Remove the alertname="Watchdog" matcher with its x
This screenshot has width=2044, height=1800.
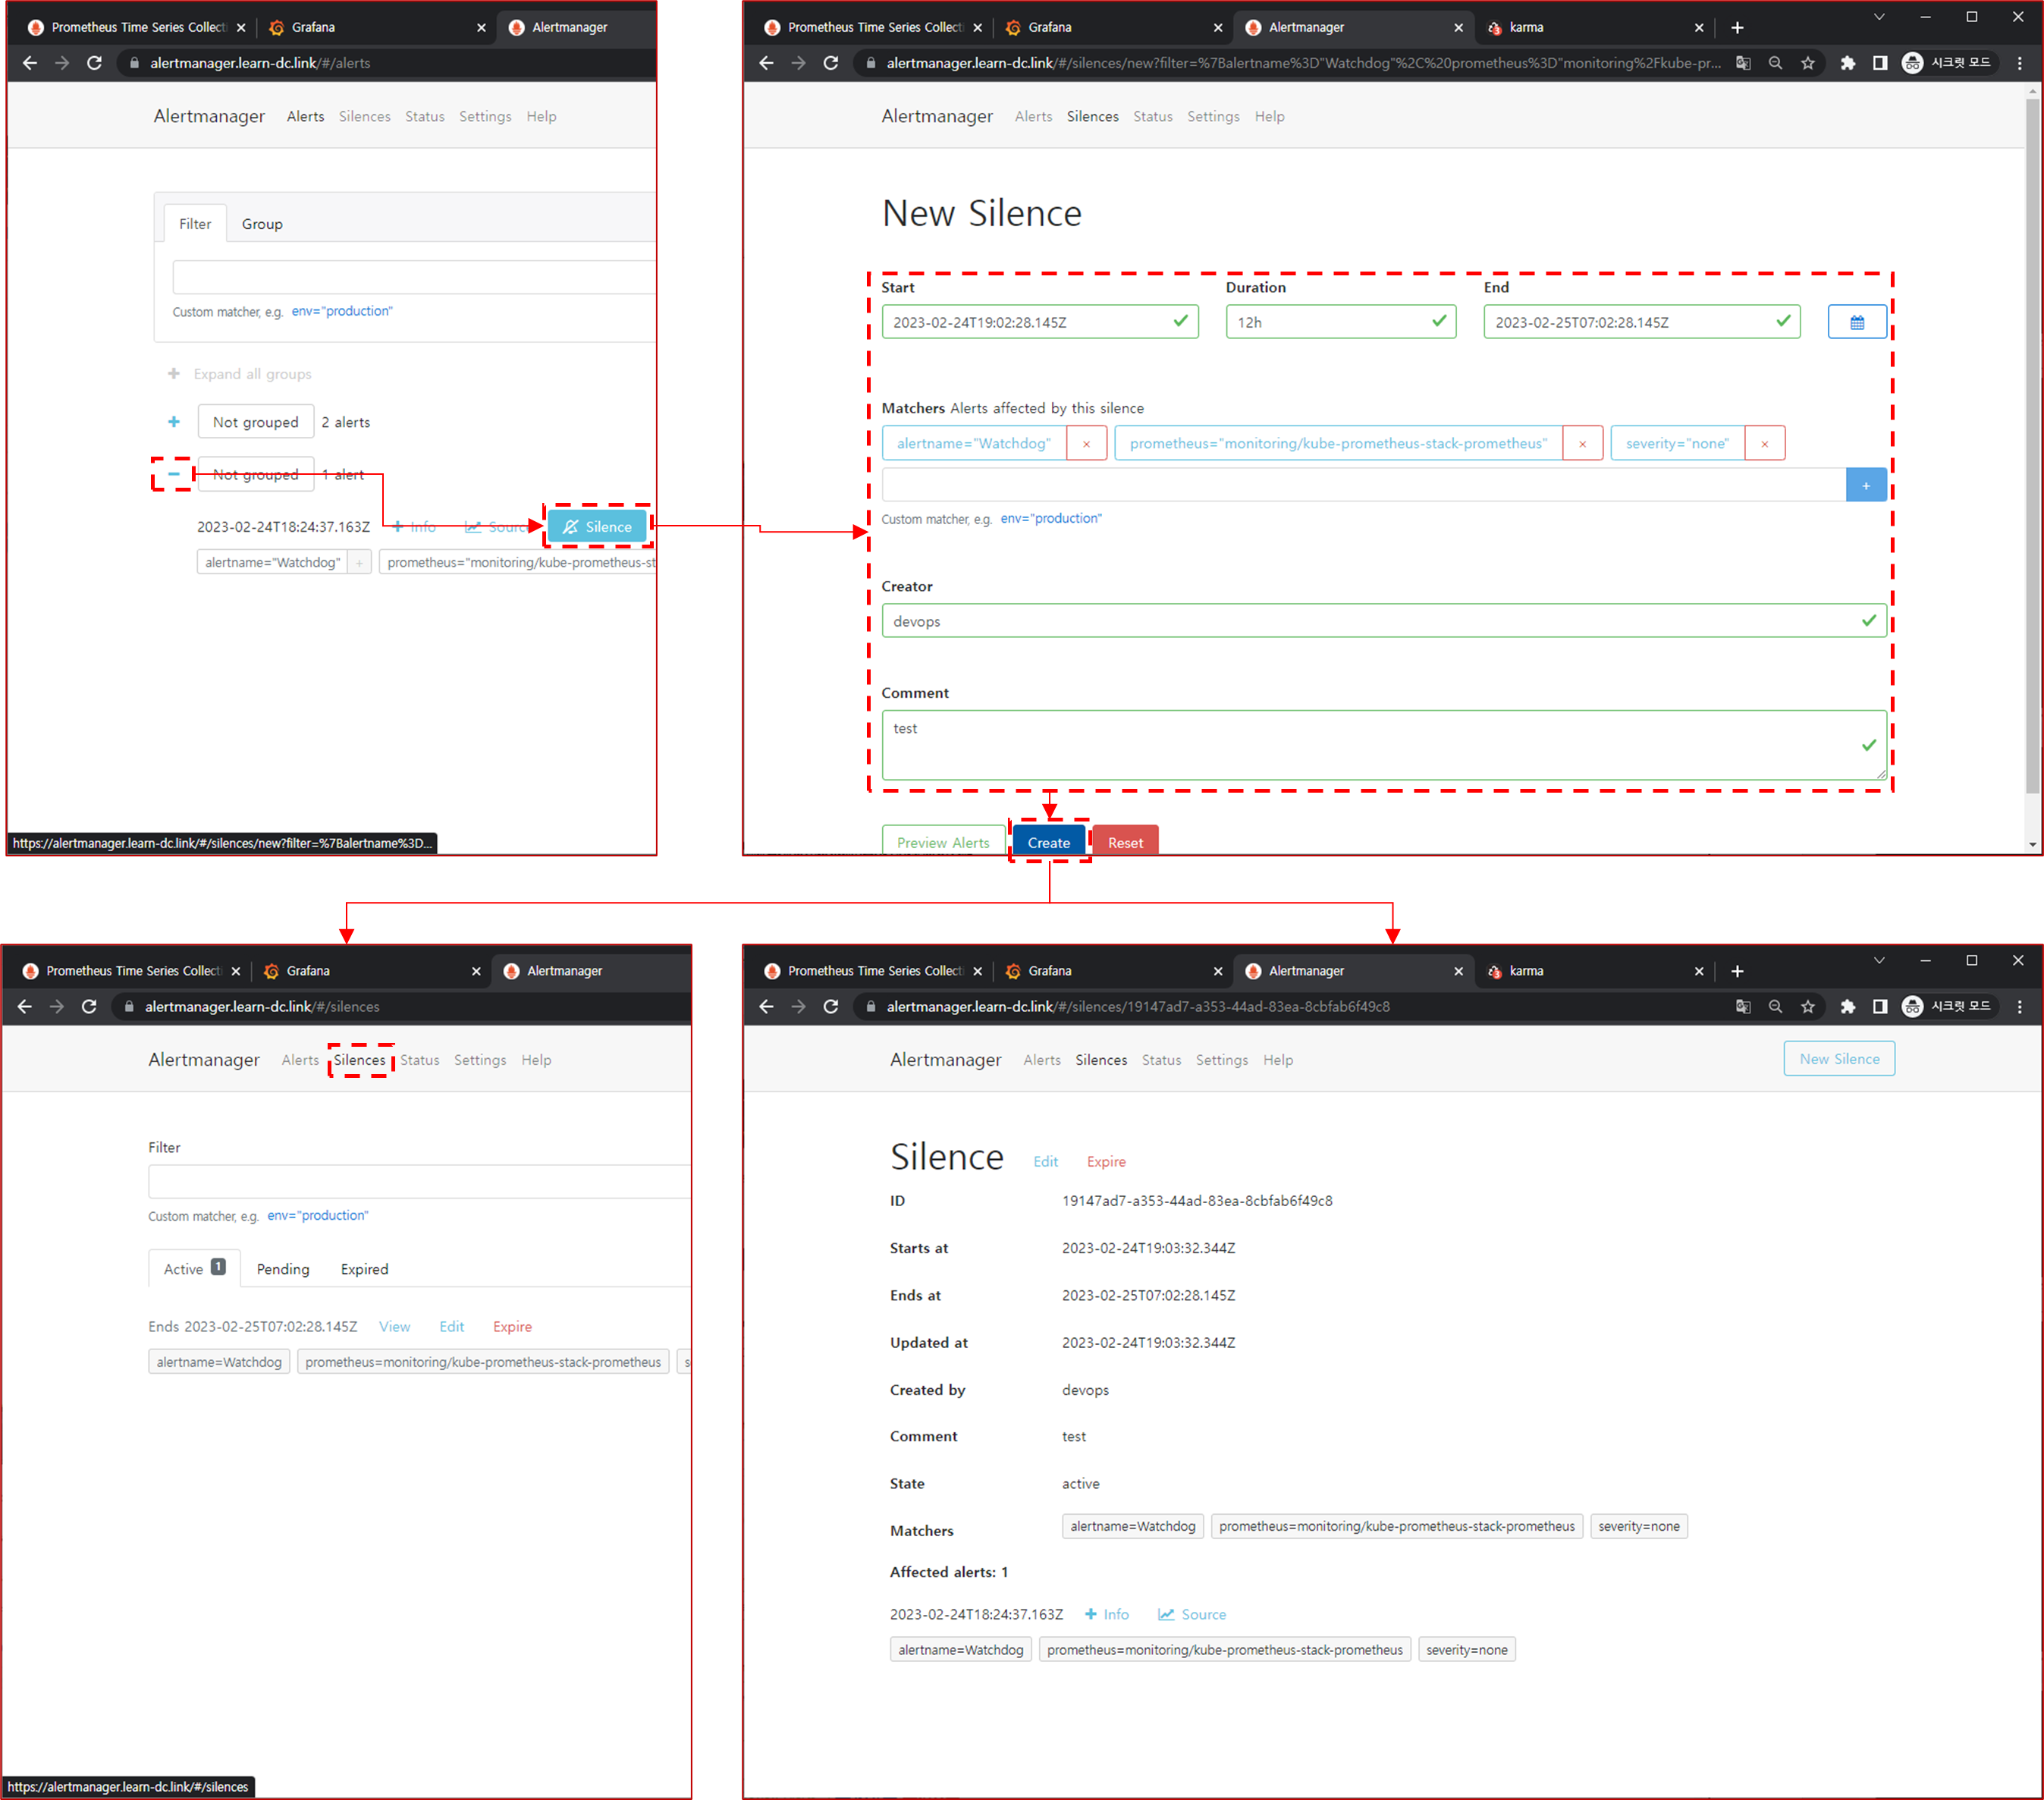coord(1086,443)
